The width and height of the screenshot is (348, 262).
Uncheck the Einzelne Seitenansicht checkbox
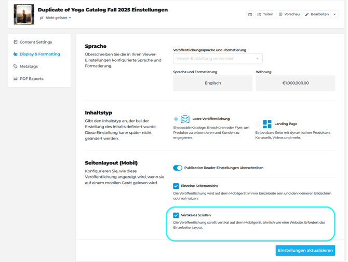176,186
